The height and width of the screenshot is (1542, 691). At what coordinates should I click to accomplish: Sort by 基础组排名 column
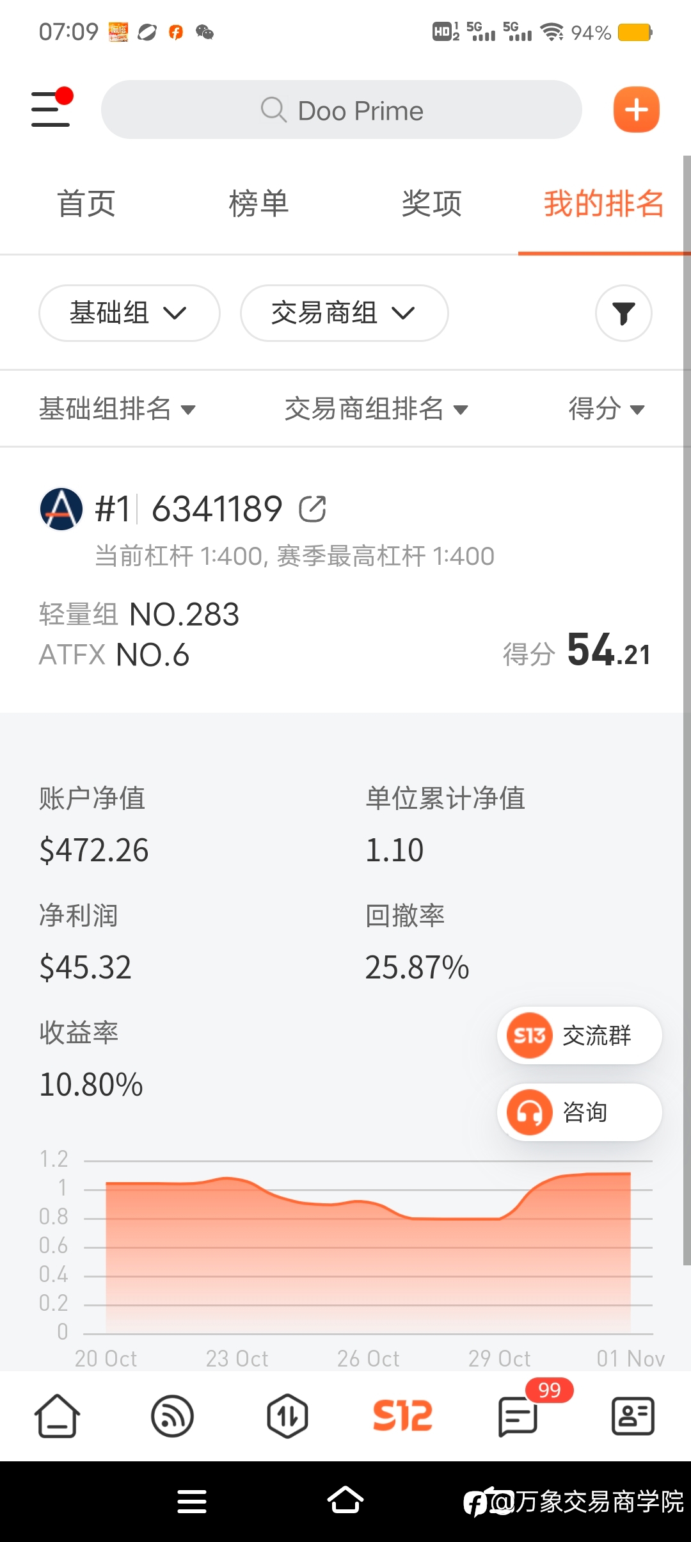coord(117,409)
